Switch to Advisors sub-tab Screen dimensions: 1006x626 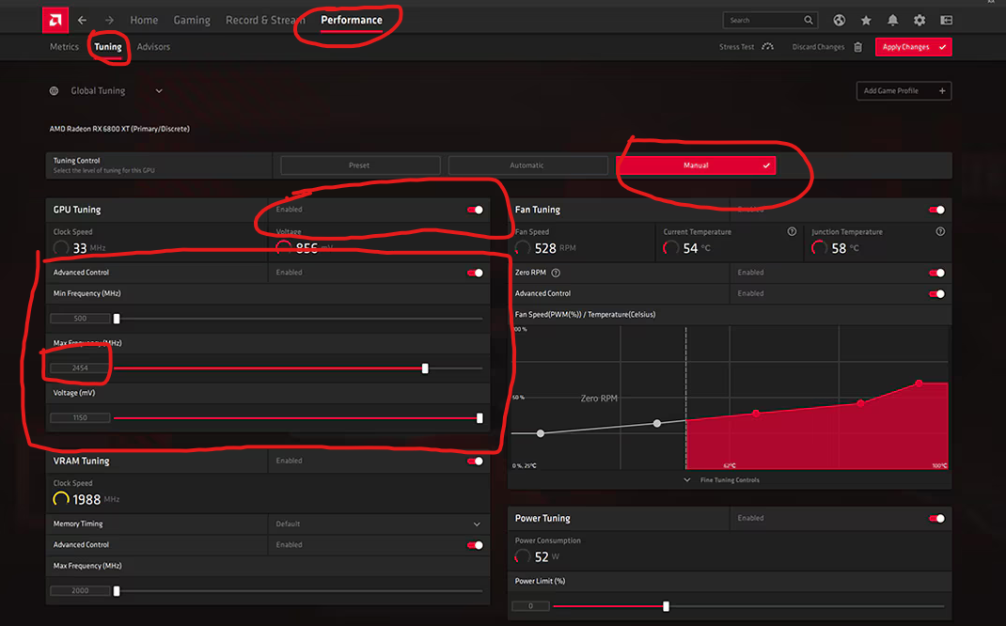click(x=153, y=47)
